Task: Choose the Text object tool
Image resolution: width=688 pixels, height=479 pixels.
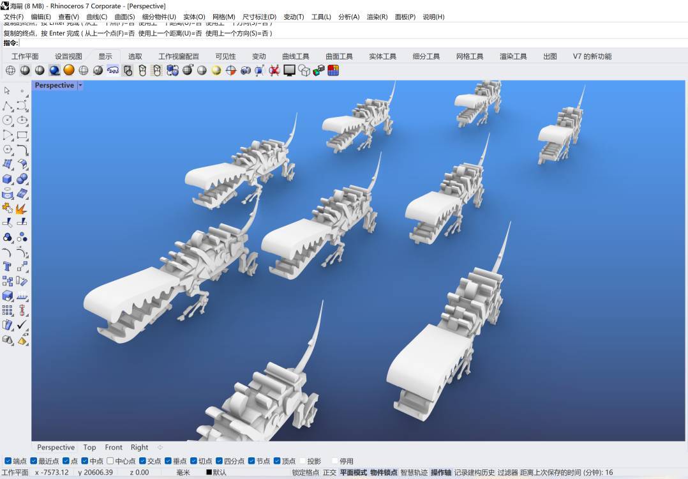Action: click(8, 266)
